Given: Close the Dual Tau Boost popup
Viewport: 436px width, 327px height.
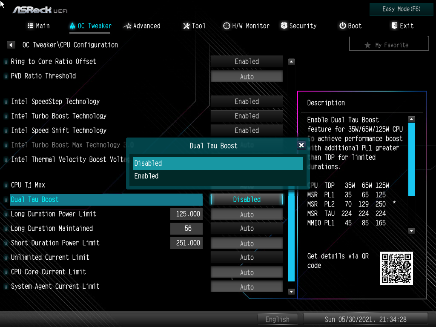Looking at the screenshot, I should (x=301, y=145).
